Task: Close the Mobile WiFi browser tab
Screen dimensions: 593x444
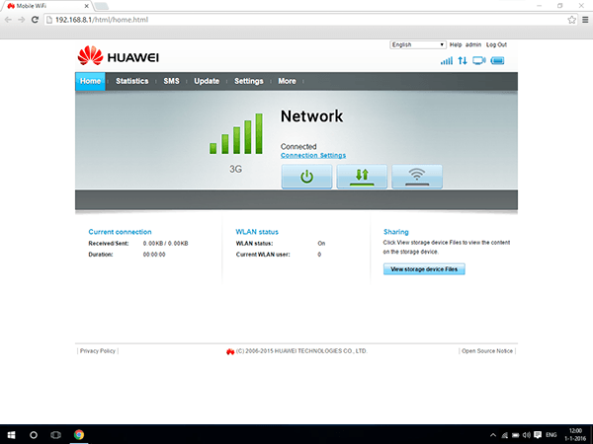Action: [x=86, y=6]
